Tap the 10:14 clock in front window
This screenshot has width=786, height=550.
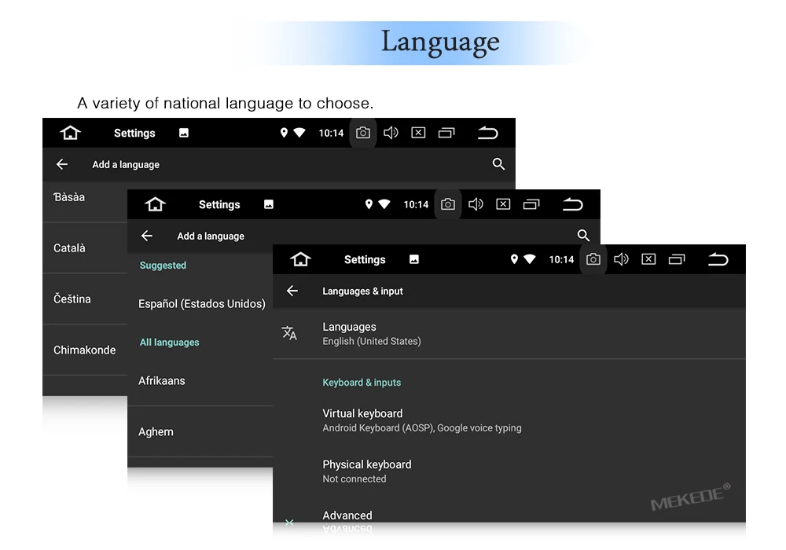coord(561,259)
